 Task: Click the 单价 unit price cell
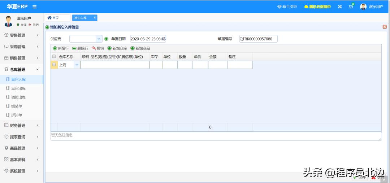coord(200,65)
